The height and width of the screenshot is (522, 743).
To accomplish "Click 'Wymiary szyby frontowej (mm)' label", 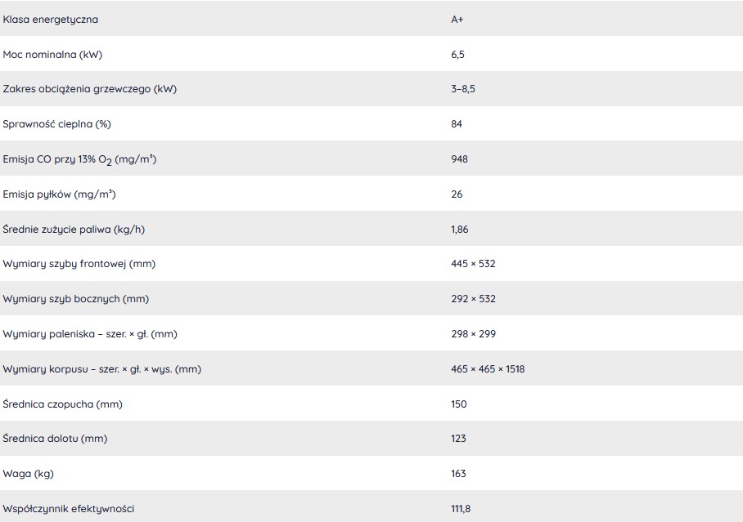I will (x=79, y=264).
